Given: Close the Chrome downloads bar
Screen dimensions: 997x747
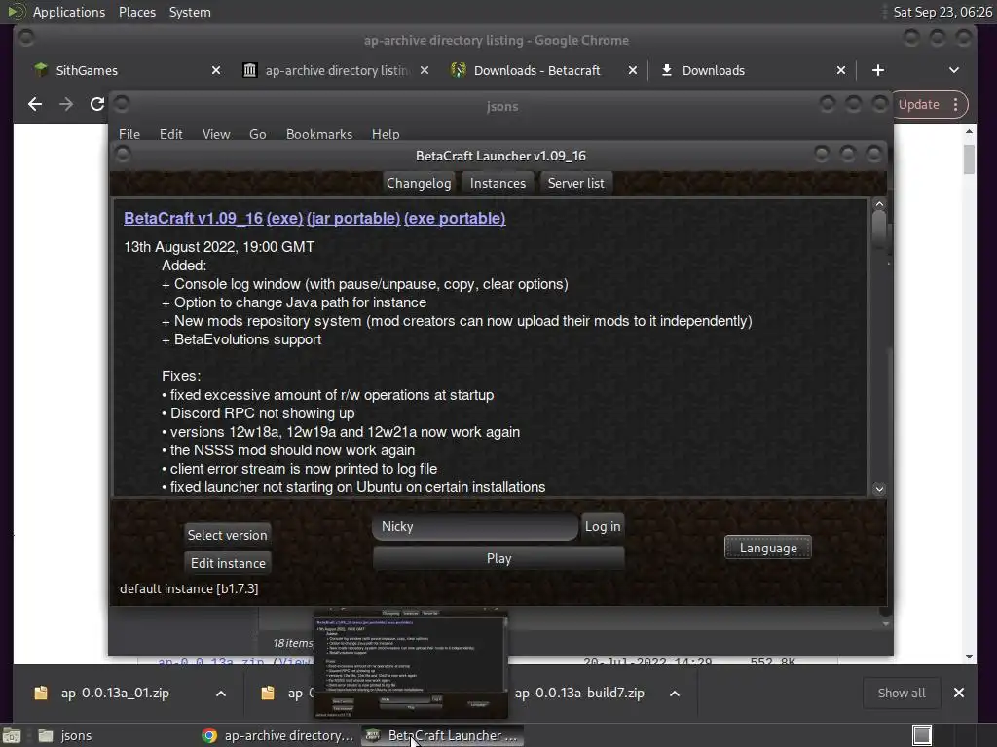Looking at the screenshot, I should [x=959, y=693].
